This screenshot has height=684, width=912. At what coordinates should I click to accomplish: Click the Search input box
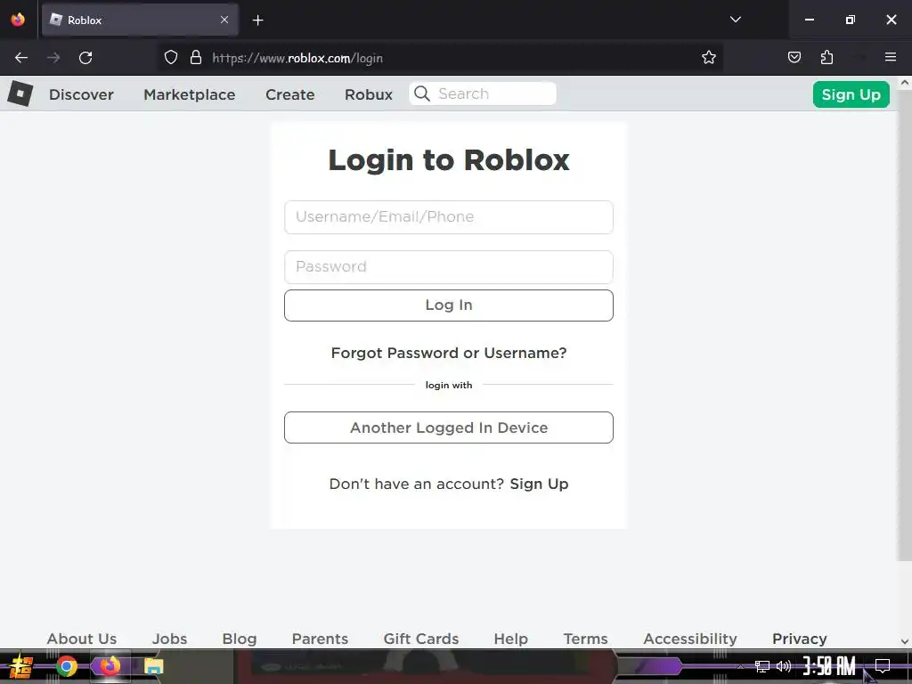483,94
